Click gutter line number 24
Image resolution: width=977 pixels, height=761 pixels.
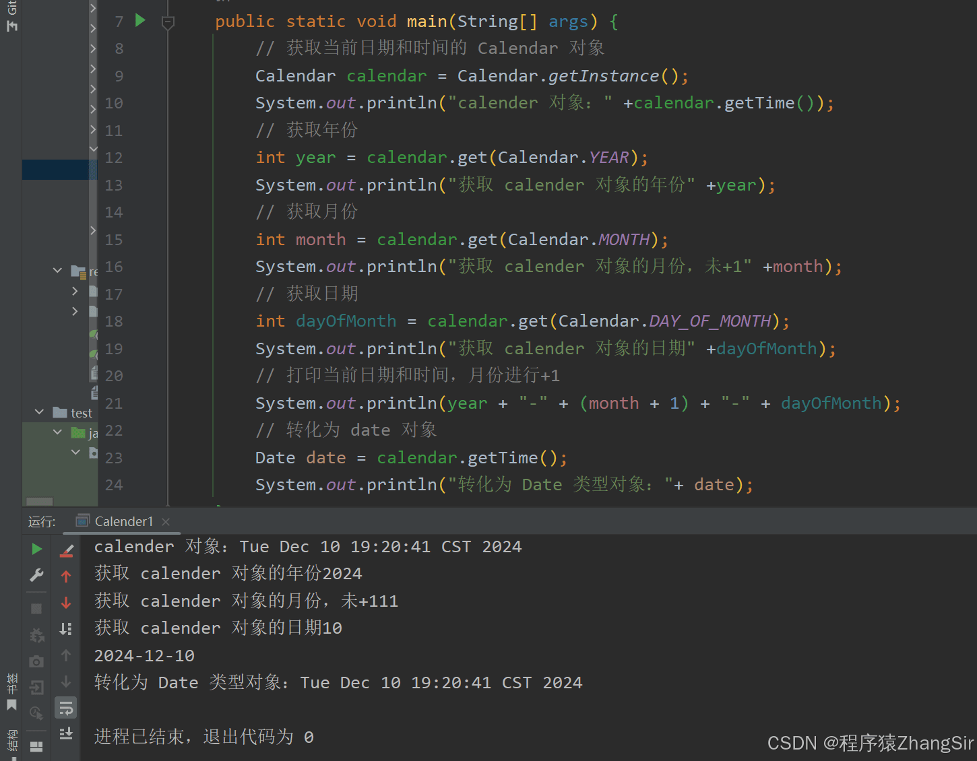coord(114,485)
